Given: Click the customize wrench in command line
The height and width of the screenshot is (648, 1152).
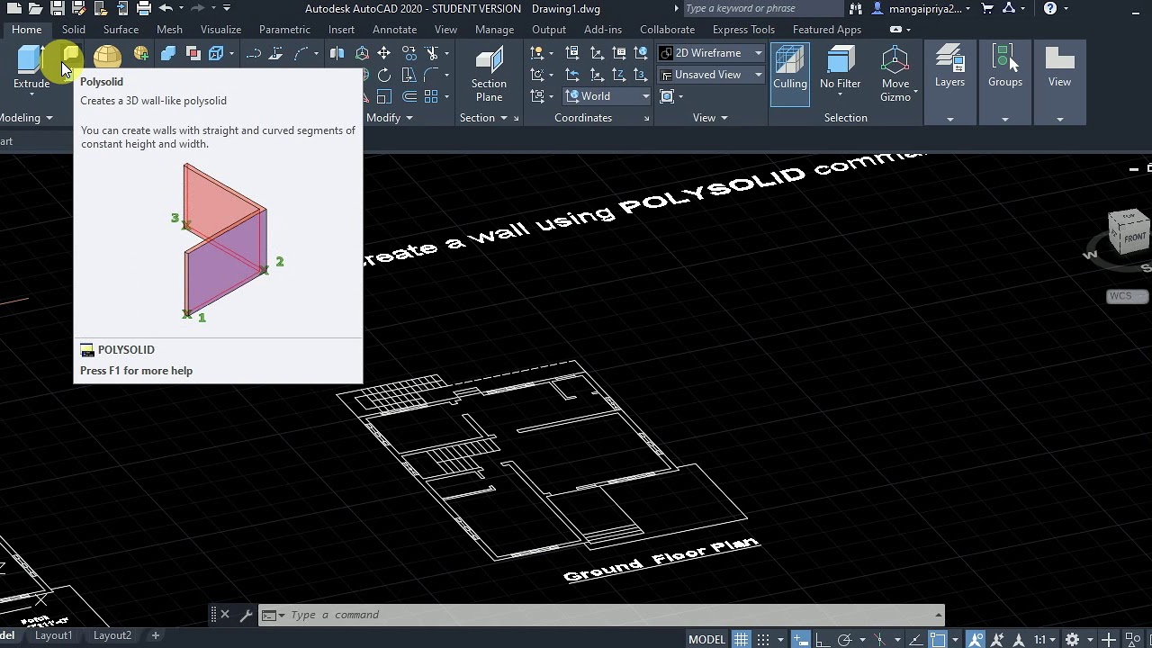Looking at the screenshot, I should click(x=246, y=615).
